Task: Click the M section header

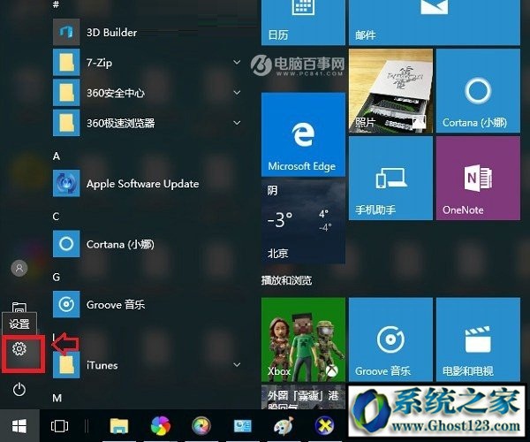Action: click(57, 398)
